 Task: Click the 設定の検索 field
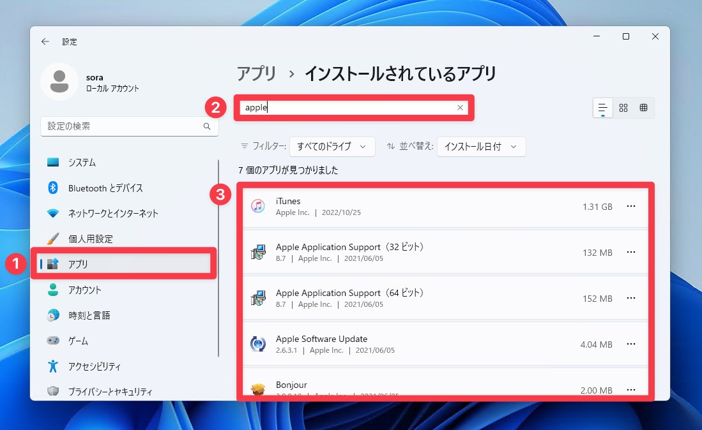tap(130, 126)
